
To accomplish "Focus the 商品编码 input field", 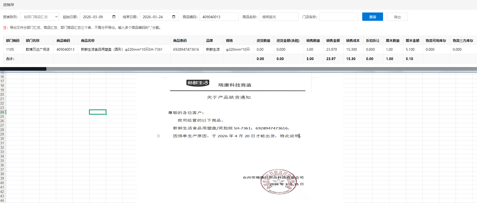I will (x=219, y=17).
